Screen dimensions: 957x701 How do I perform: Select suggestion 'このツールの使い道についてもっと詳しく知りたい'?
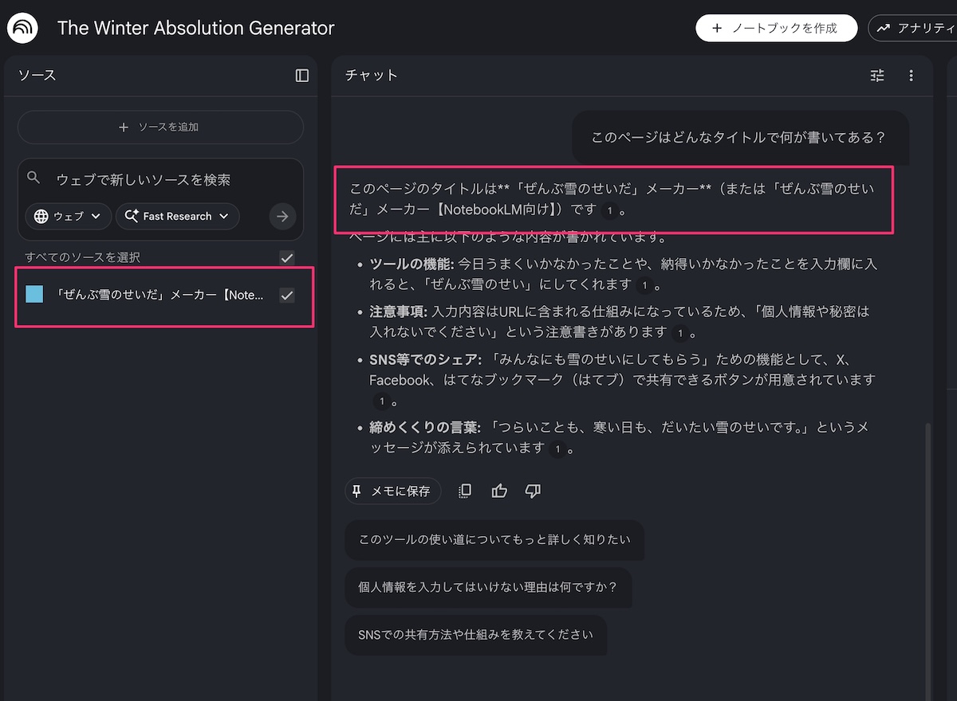point(494,540)
